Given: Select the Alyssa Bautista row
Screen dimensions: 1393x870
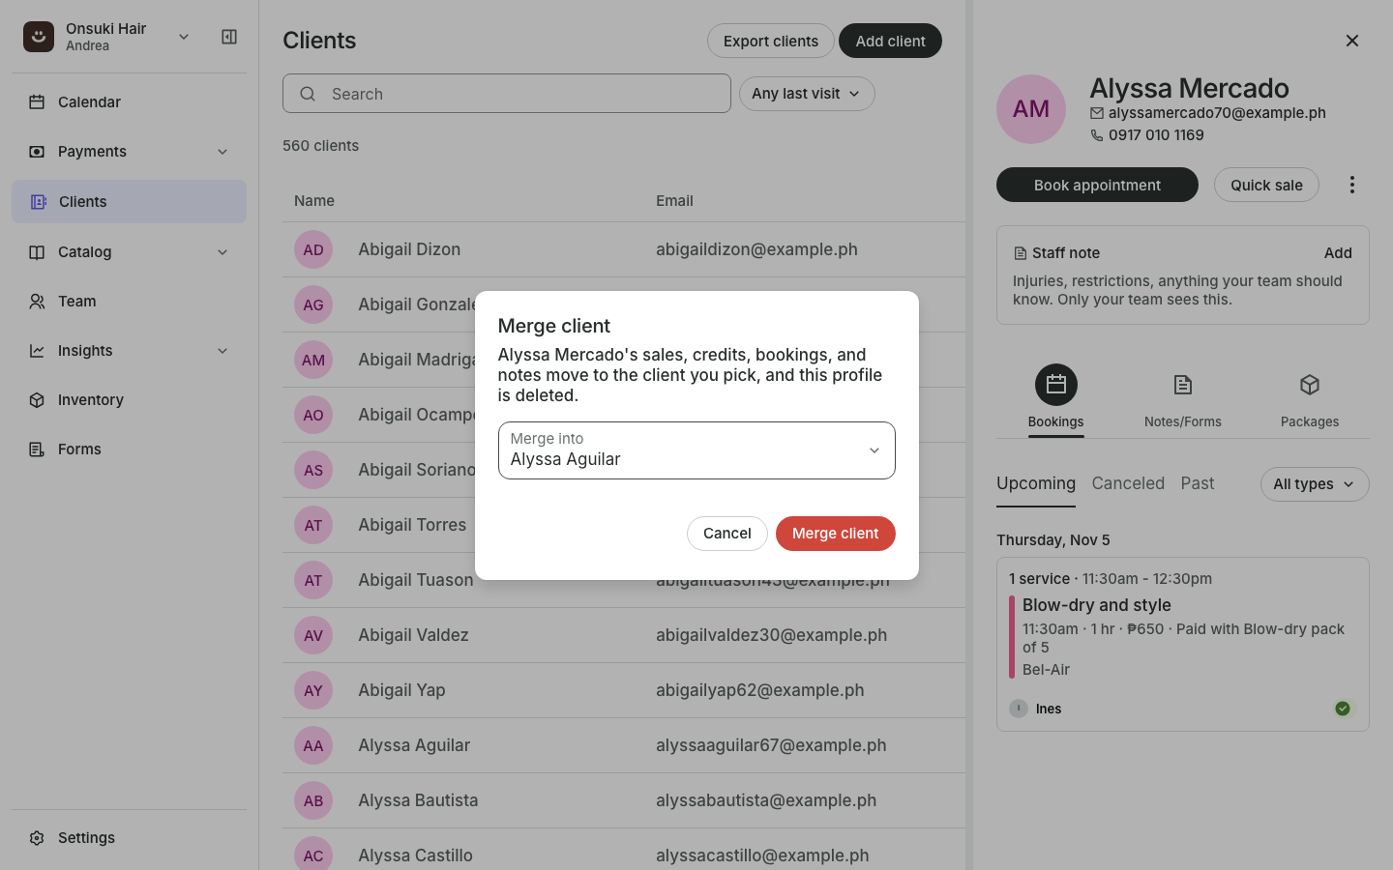Looking at the screenshot, I should click(624, 800).
